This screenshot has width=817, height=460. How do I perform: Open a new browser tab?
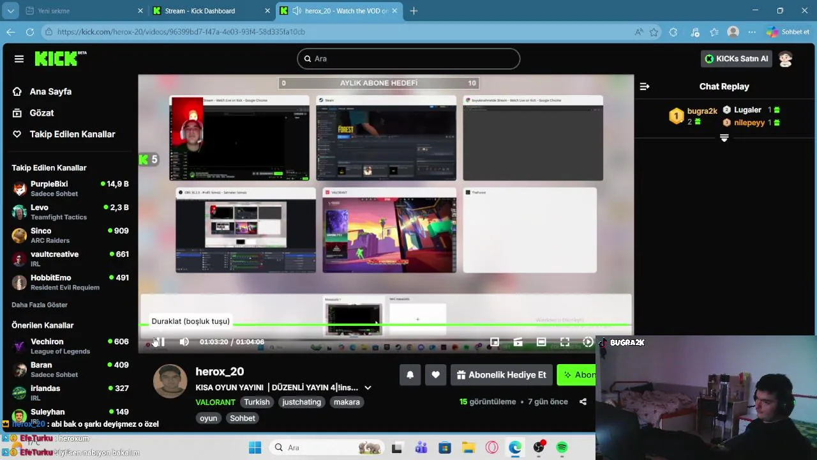[414, 11]
